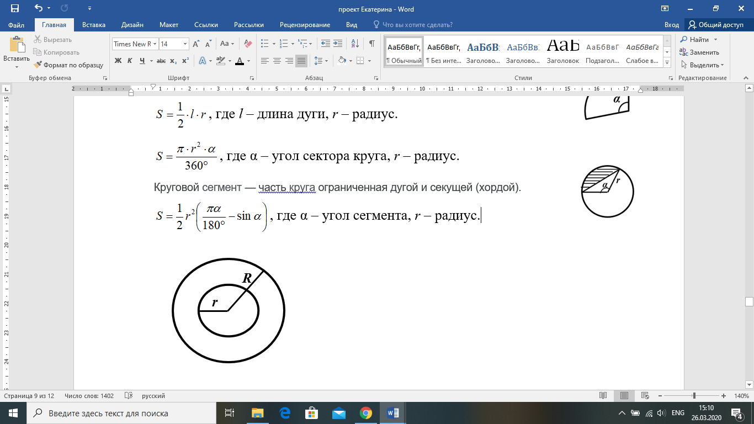Open the font name dropdown
Viewport: 754px width, 424px height.
click(x=155, y=44)
